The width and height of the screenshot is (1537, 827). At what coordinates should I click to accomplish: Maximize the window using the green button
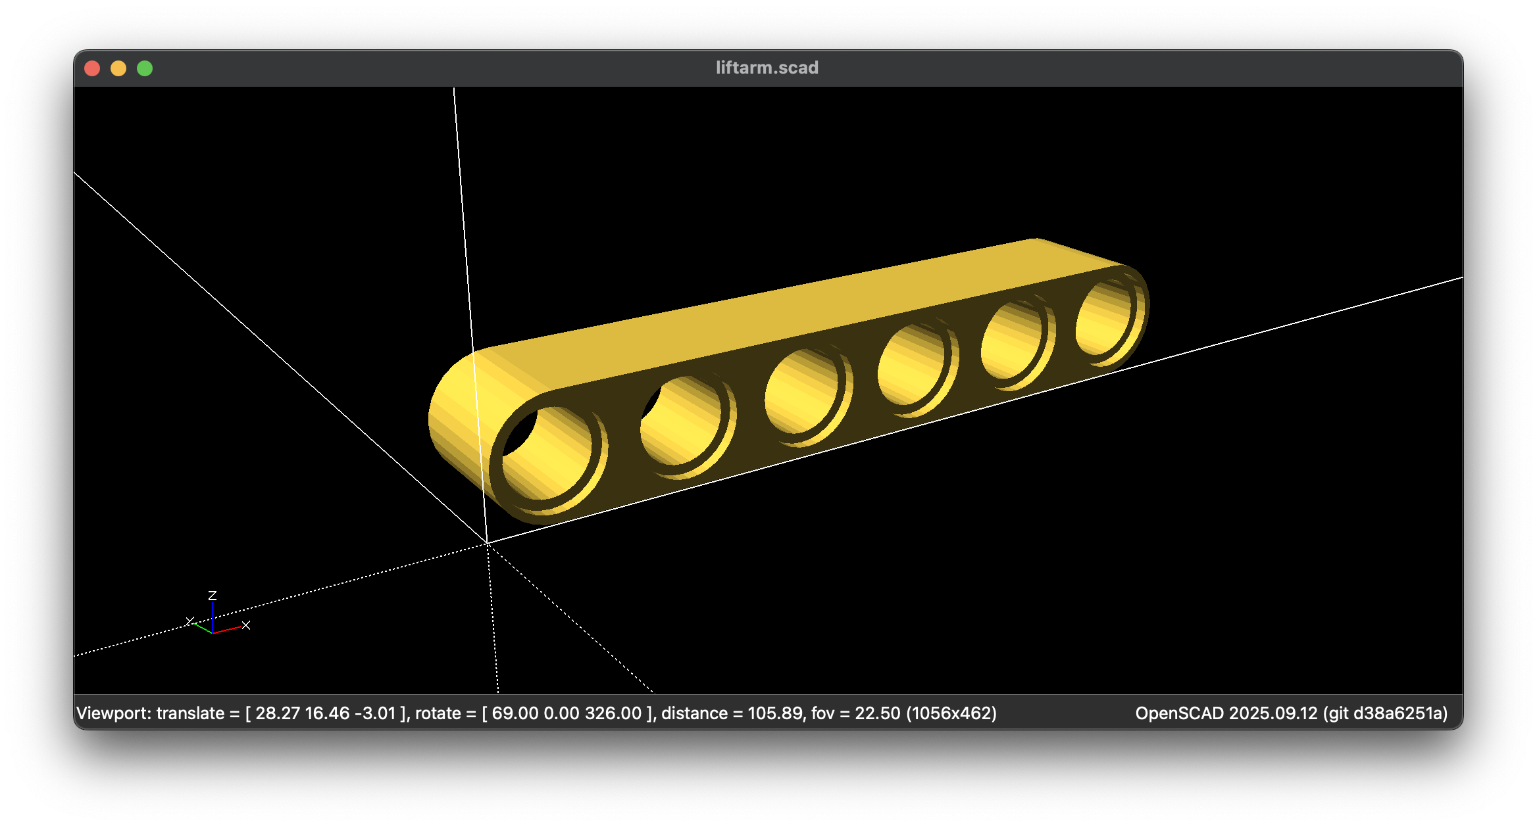(x=145, y=68)
